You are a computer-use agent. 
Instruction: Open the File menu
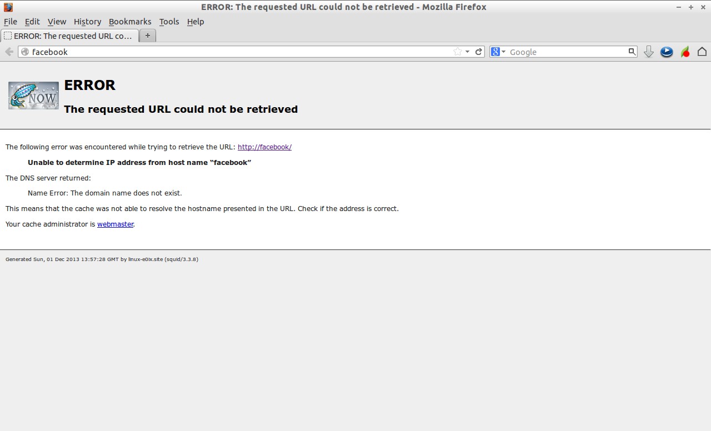[11, 22]
